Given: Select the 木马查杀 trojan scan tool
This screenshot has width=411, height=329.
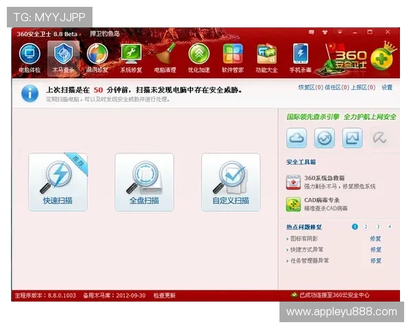Looking at the screenshot, I should [x=63, y=58].
